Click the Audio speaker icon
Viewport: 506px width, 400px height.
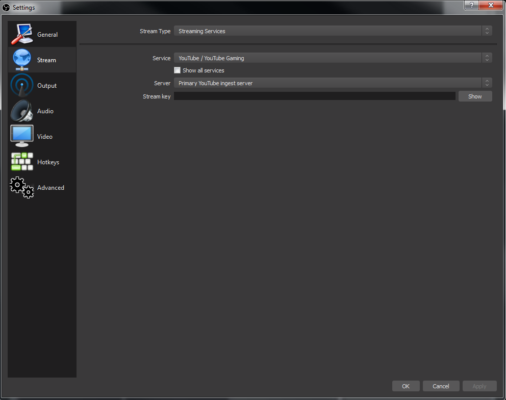[x=21, y=111]
